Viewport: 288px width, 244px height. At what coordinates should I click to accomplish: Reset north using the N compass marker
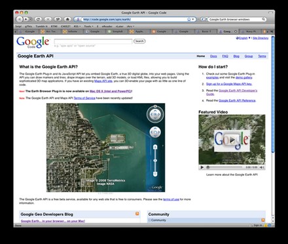[x=155, y=106]
